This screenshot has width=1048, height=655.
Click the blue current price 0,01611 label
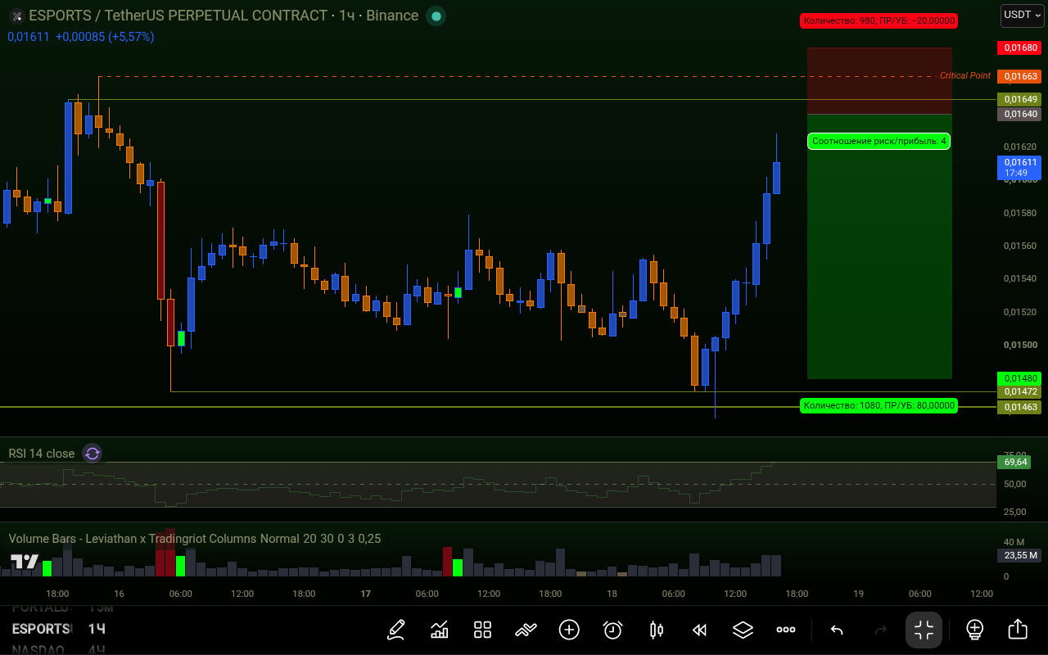(x=1019, y=168)
